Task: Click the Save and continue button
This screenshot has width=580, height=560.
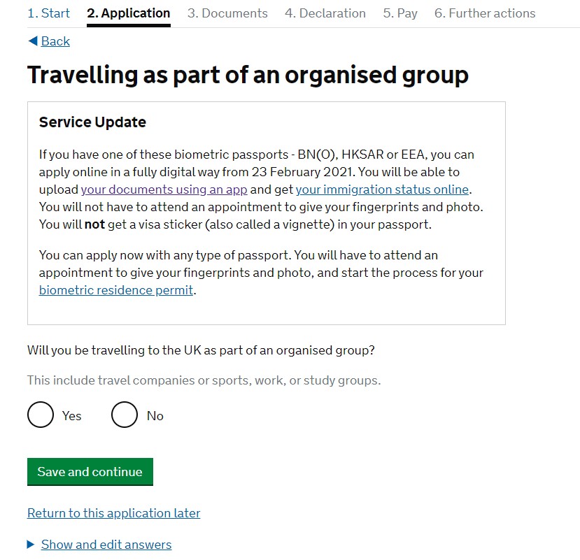Action: click(x=90, y=472)
